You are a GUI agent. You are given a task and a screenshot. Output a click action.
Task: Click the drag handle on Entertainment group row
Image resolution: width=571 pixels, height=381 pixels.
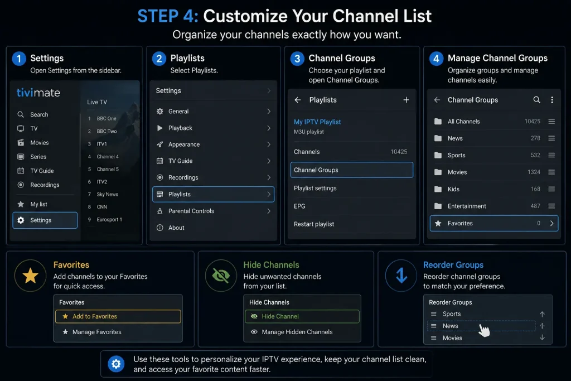[551, 206]
